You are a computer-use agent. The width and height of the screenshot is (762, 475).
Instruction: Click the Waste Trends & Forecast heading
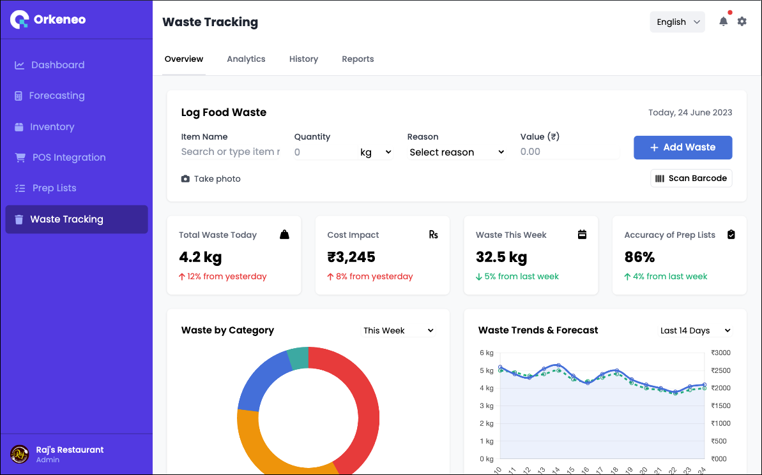pos(538,330)
